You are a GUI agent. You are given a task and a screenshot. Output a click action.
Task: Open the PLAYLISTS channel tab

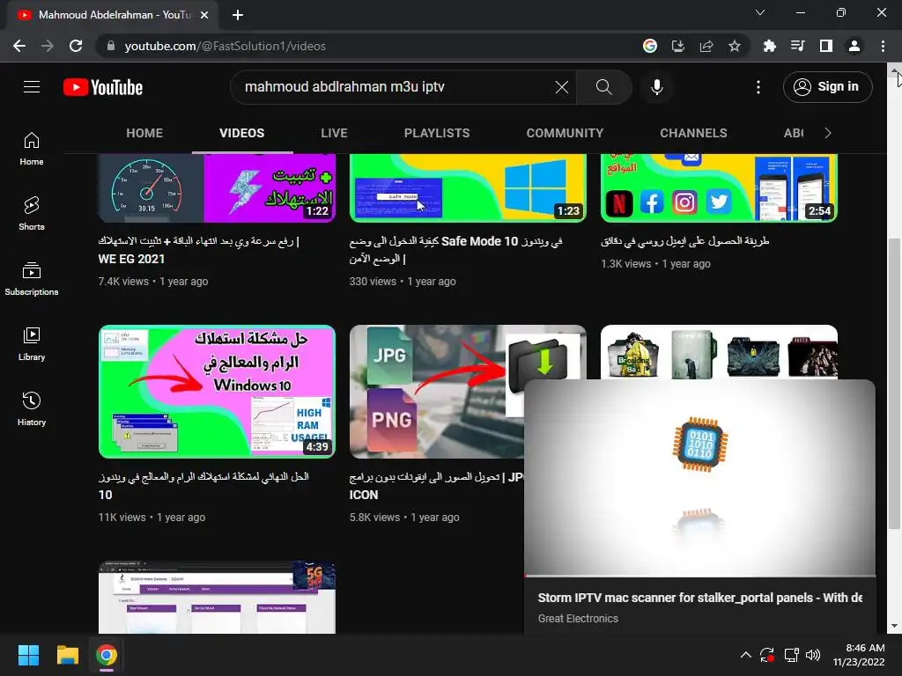(437, 133)
